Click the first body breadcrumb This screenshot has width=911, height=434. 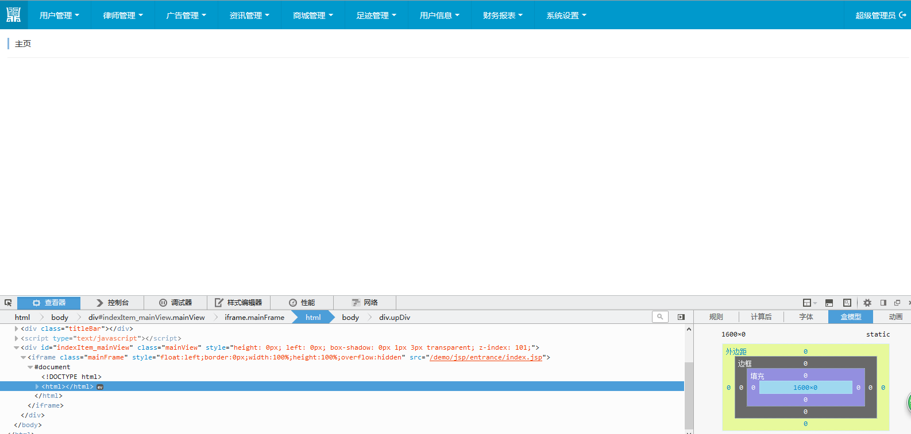click(x=60, y=317)
